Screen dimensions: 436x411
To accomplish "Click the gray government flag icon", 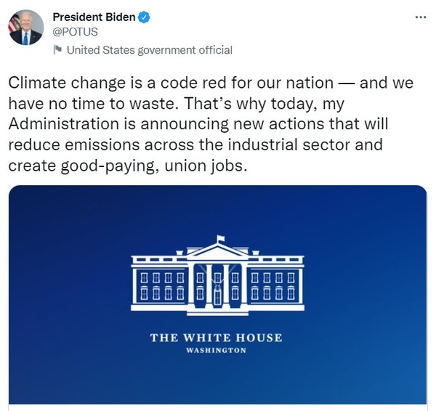I will [57, 50].
